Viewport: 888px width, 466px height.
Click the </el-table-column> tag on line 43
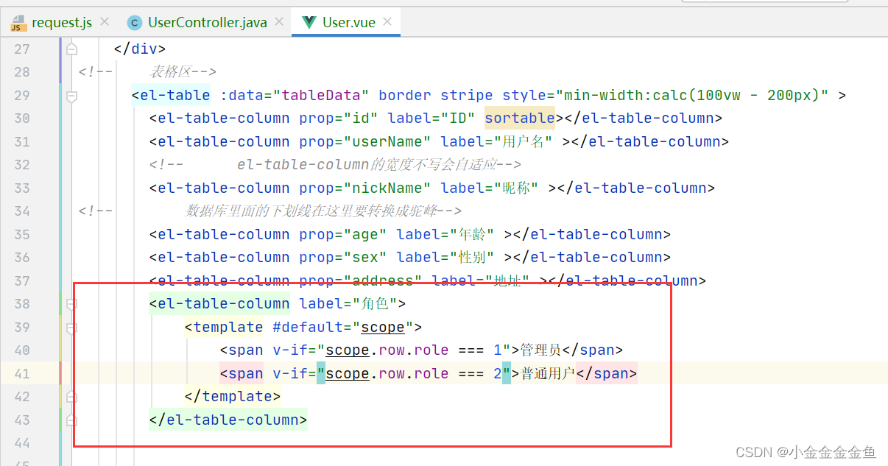coord(228,420)
